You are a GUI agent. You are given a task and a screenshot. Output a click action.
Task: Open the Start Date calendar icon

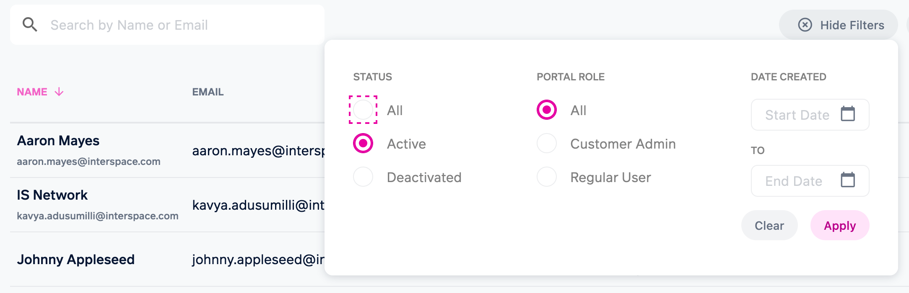pyautogui.click(x=848, y=114)
